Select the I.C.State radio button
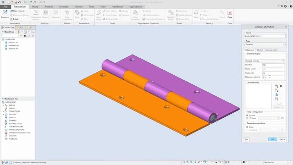This screenshot has width=293, height=165. click(x=247, y=118)
